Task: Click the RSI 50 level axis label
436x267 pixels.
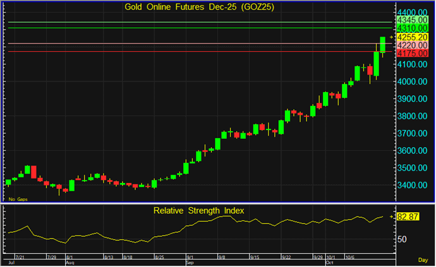Action: pyautogui.click(x=402, y=239)
